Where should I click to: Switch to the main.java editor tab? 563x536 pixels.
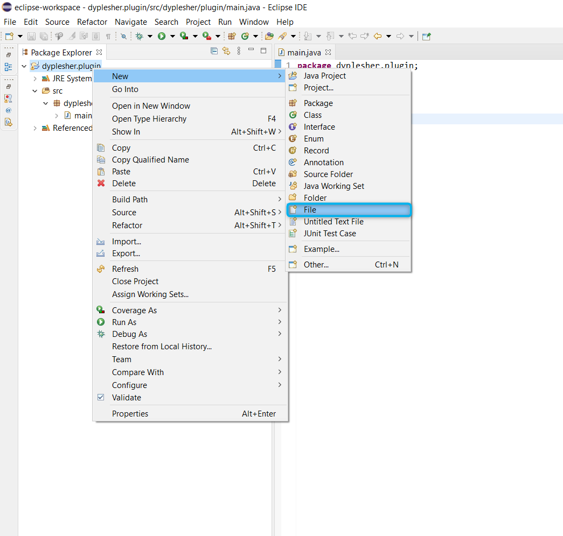[x=304, y=52]
